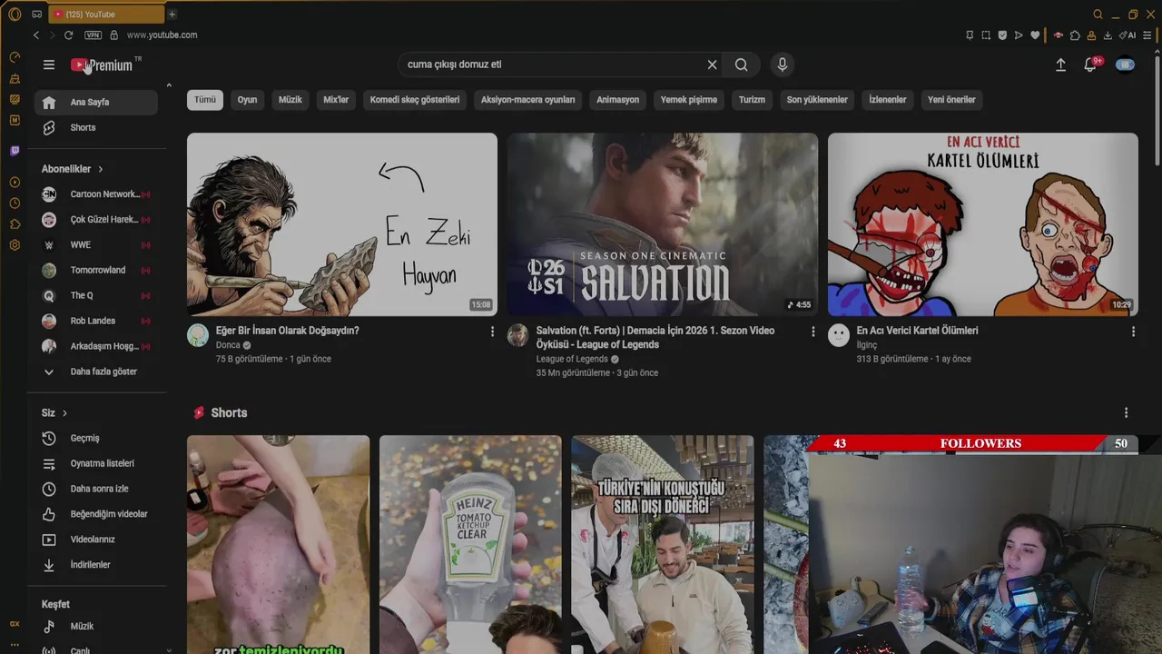Toggle the ad blocker shield icon
This screenshot has width=1162, height=654.
point(1002,35)
